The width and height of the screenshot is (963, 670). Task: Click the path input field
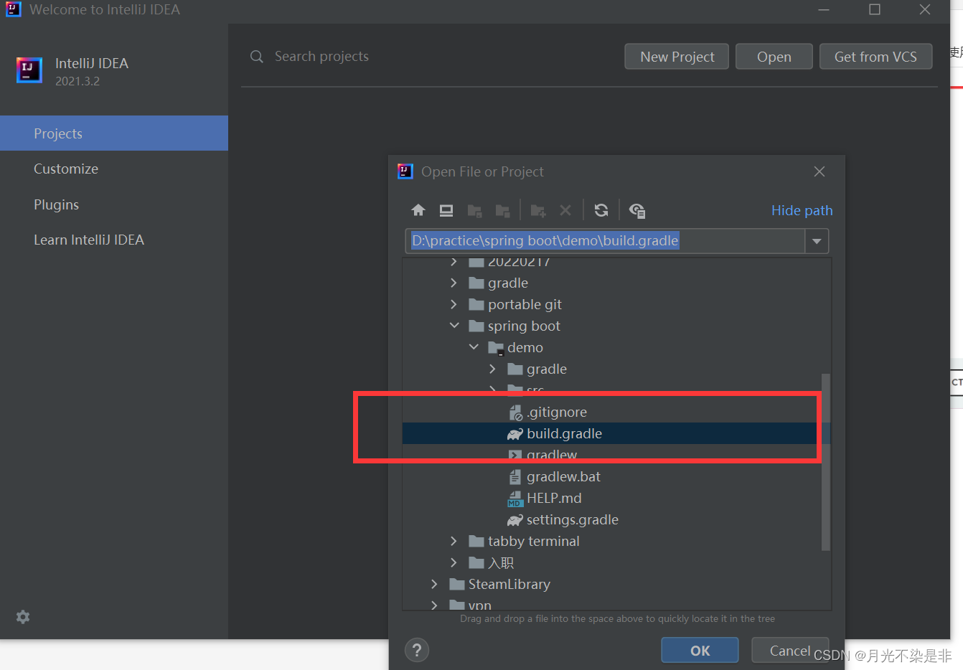point(605,241)
